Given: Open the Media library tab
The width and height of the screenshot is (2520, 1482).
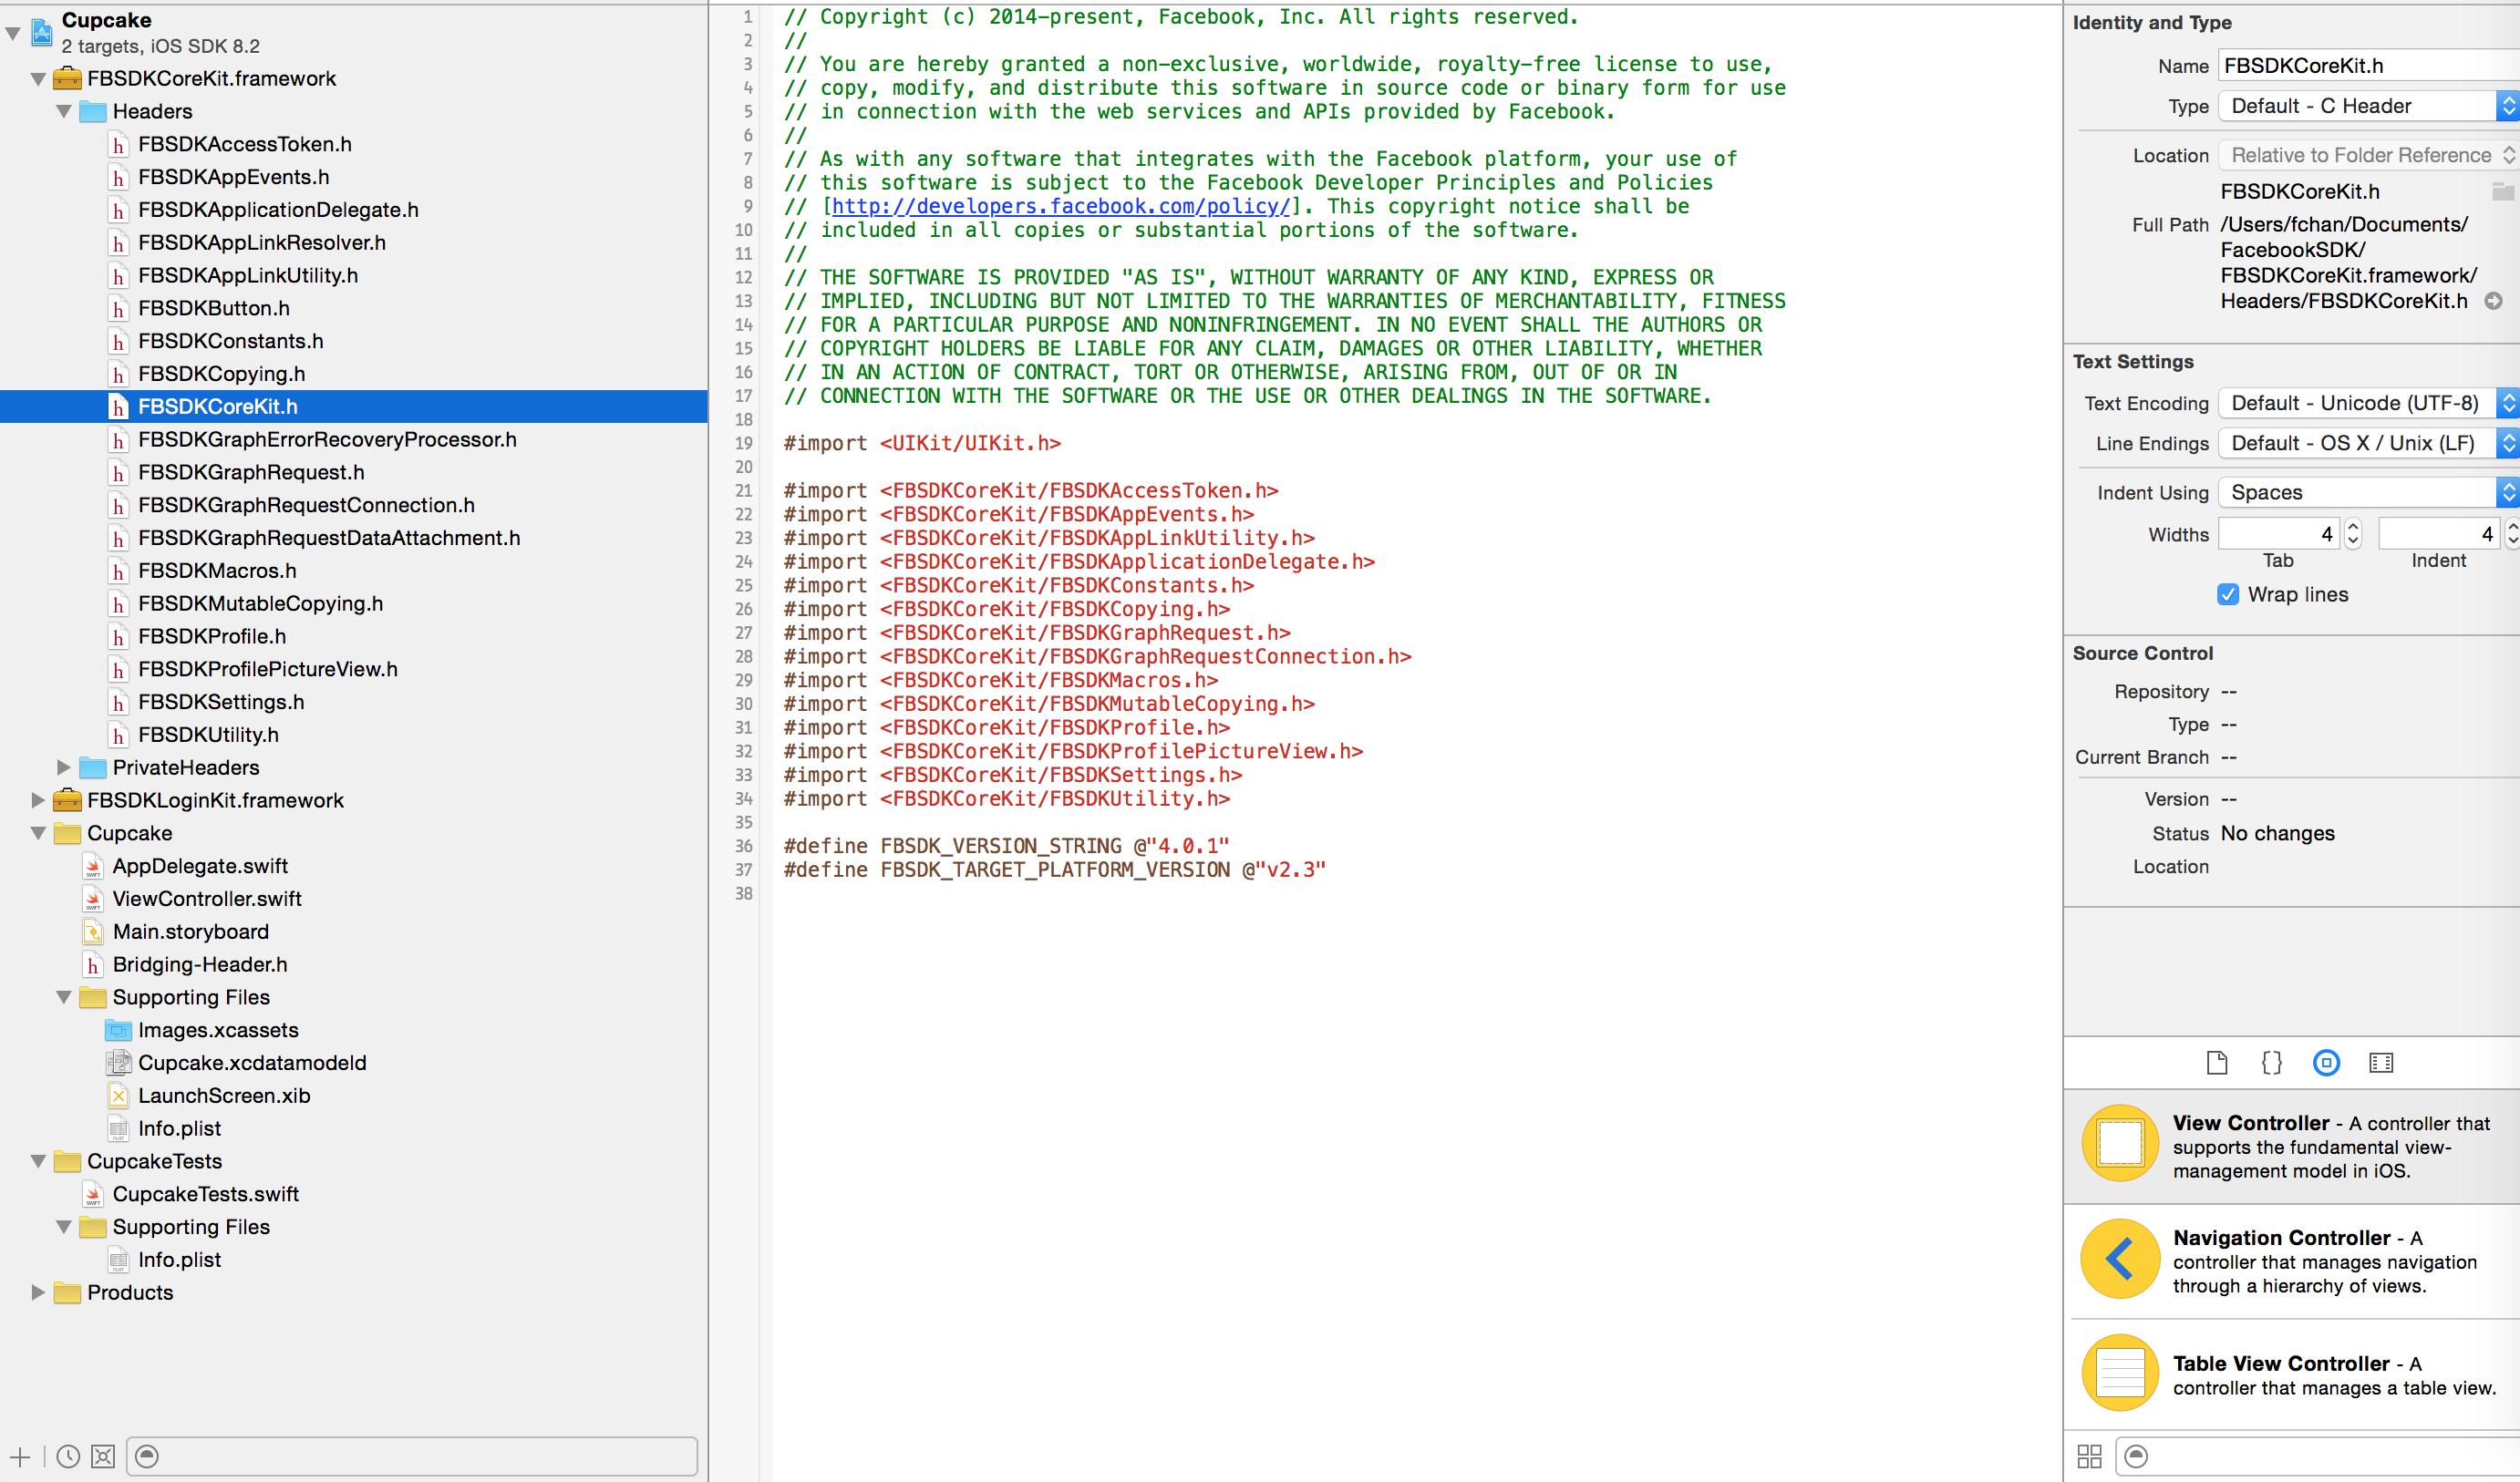Looking at the screenshot, I should click(2381, 1062).
